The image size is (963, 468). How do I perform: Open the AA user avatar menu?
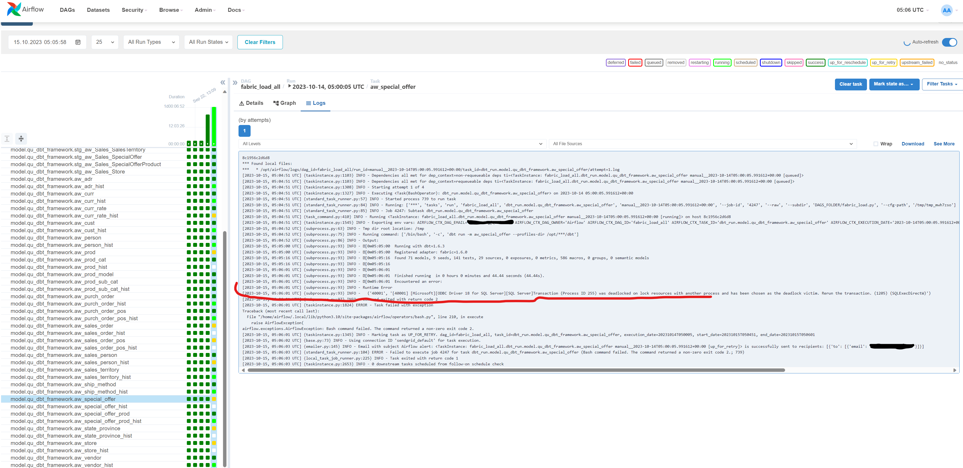(947, 10)
